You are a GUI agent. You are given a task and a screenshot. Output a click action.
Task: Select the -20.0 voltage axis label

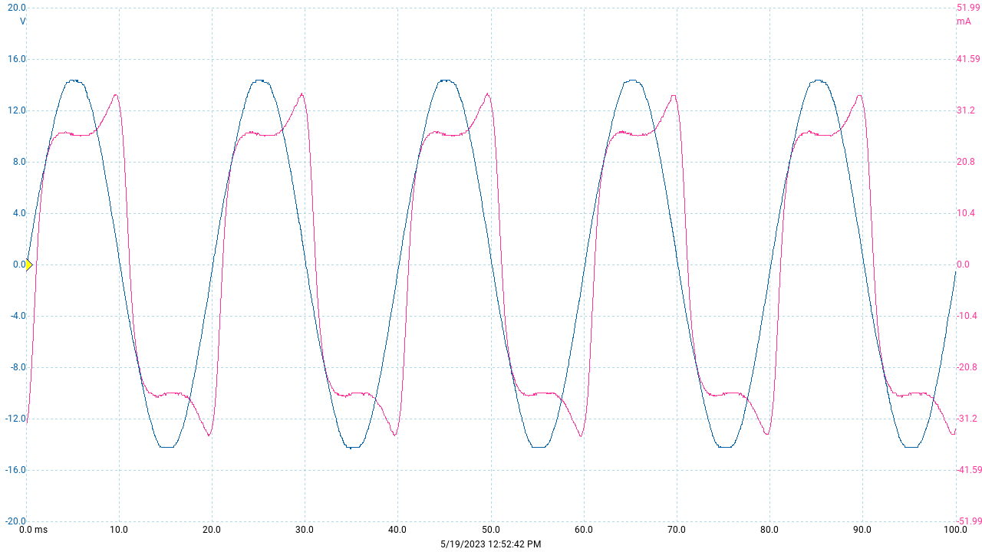[15, 521]
